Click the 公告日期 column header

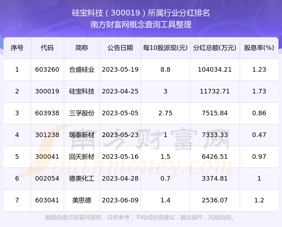pyautogui.click(x=120, y=48)
